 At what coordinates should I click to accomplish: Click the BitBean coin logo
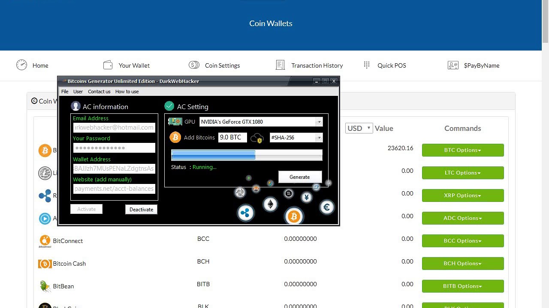click(x=45, y=286)
